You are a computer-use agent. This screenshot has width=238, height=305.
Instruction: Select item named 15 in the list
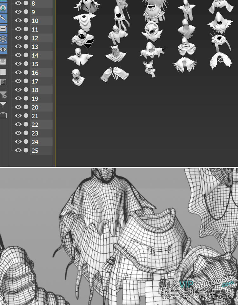click(x=41, y=64)
